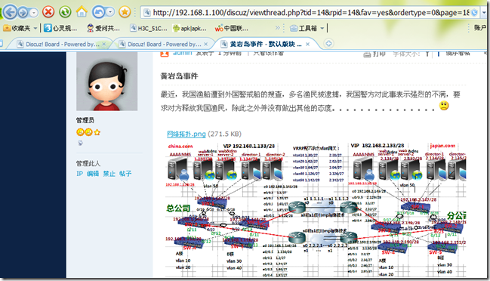
Task: Open the 爱问共... bookmark
Action: point(103,28)
